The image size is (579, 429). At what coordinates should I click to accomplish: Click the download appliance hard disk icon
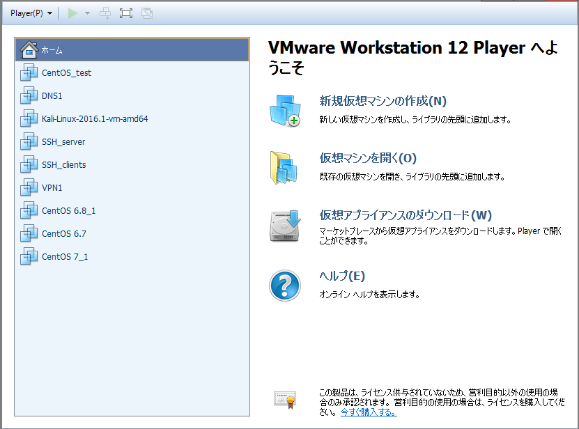coord(285,226)
